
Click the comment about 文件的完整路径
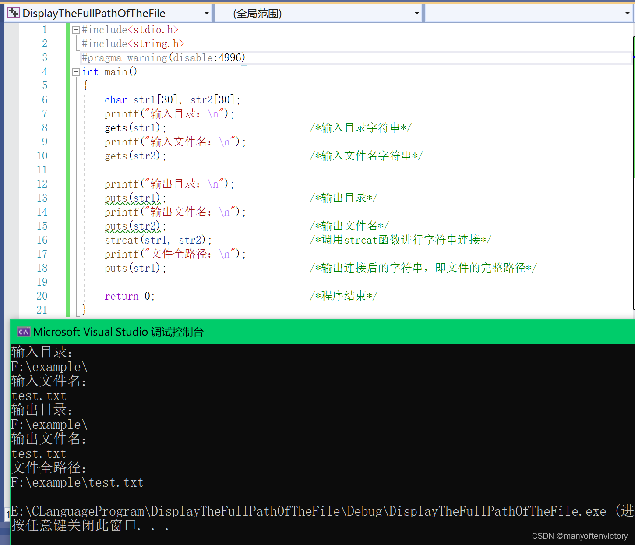coord(423,268)
